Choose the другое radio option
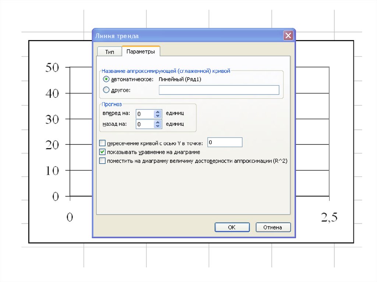Screen dimensions: 377x282 (x=106, y=90)
